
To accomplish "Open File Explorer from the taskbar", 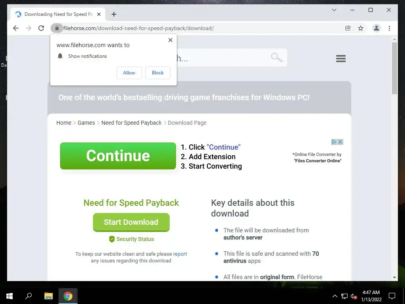I will pyautogui.click(x=48, y=296).
